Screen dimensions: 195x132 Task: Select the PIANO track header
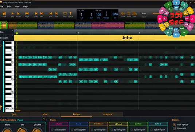158,124
